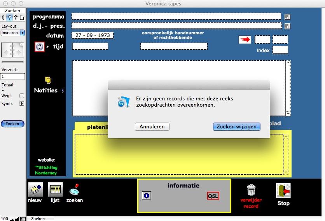The image size is (325, 221).
Task: Open the value list beside programma field
Action: 287,17
